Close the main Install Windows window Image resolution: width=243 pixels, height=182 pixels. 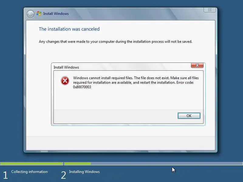[210, 10]
